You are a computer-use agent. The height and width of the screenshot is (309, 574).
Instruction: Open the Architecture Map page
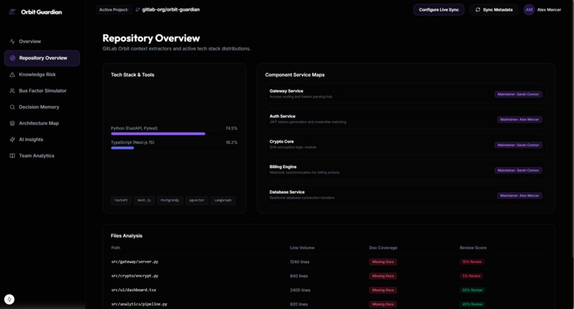coord(42,123)
